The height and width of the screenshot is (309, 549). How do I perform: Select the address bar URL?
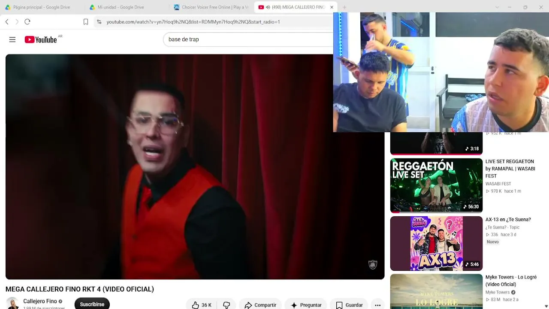[193, 22]
